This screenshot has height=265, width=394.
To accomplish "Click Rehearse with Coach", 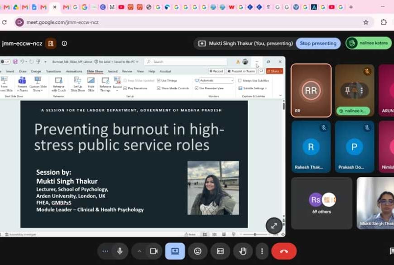I will tap(58, 84).
